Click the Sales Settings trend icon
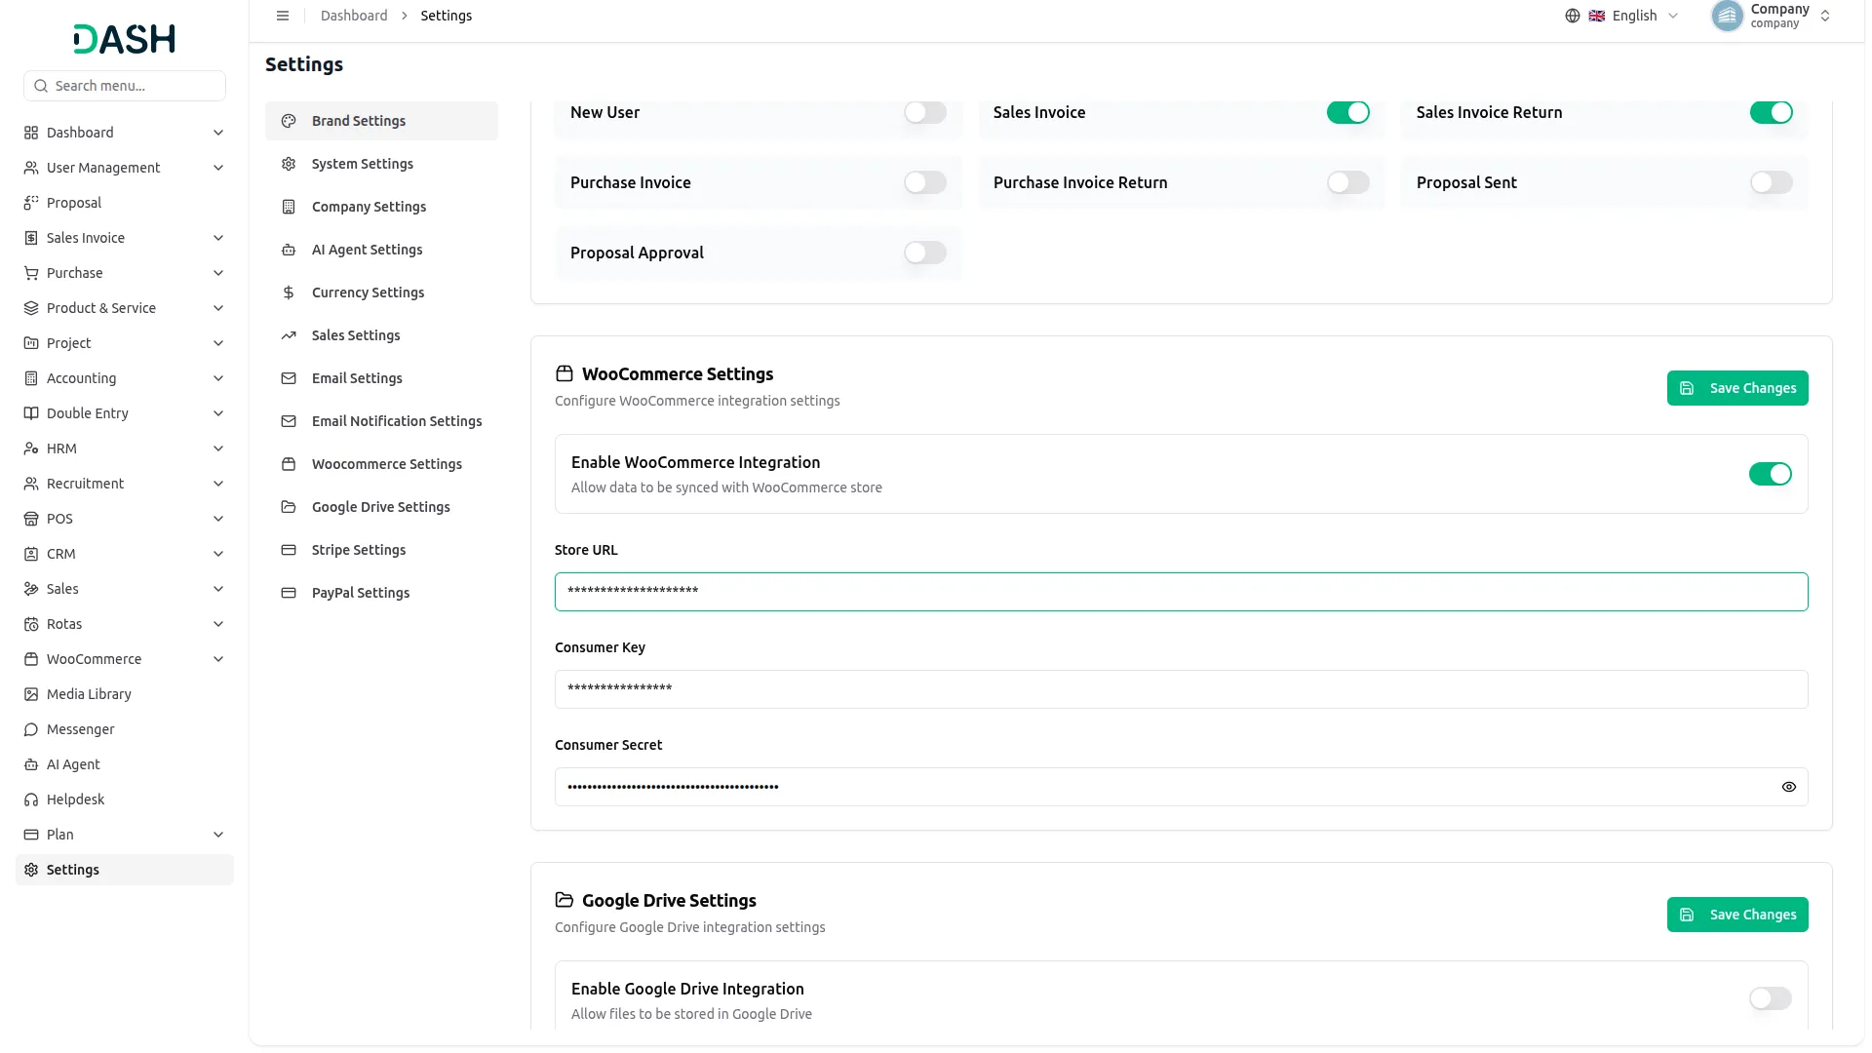Viewport: 1872px width, 1053px height. pyautogui.click(x=289, y=335)
